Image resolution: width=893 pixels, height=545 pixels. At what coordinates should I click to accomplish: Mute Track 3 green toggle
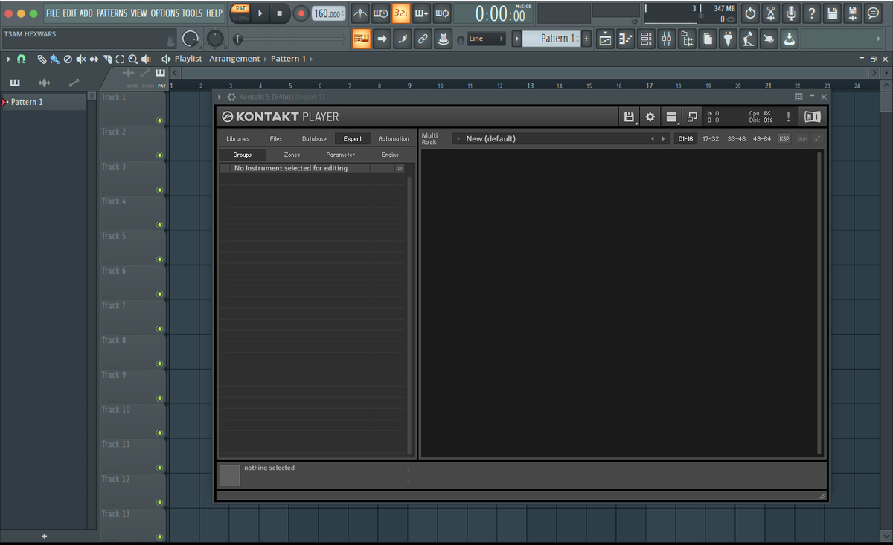[159, 190]
